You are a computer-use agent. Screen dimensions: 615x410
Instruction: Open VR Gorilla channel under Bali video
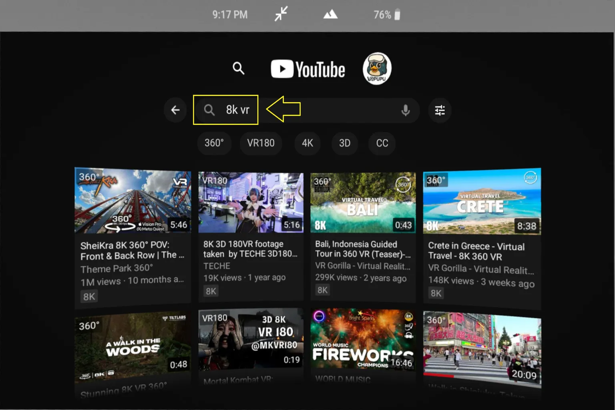click(x=363, y=266)
